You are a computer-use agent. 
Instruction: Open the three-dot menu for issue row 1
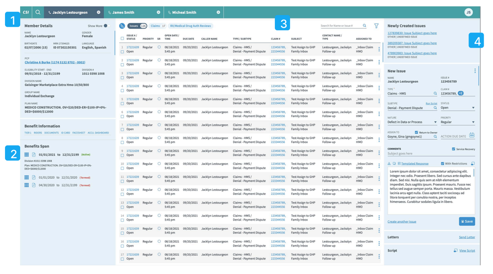coord(379,49)
